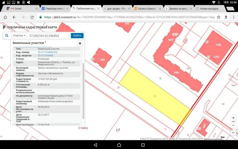Switch to the Рамблер/почта tab

[x=53, y=8]
